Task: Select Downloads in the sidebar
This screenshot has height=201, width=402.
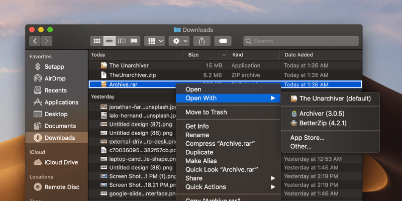Action: click(x=57, y=138)
